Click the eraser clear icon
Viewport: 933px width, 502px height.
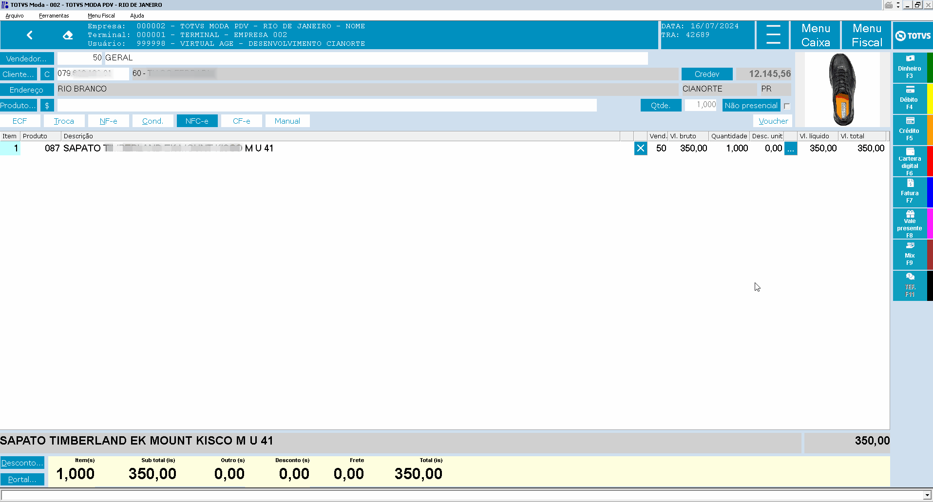click(68, 35)
